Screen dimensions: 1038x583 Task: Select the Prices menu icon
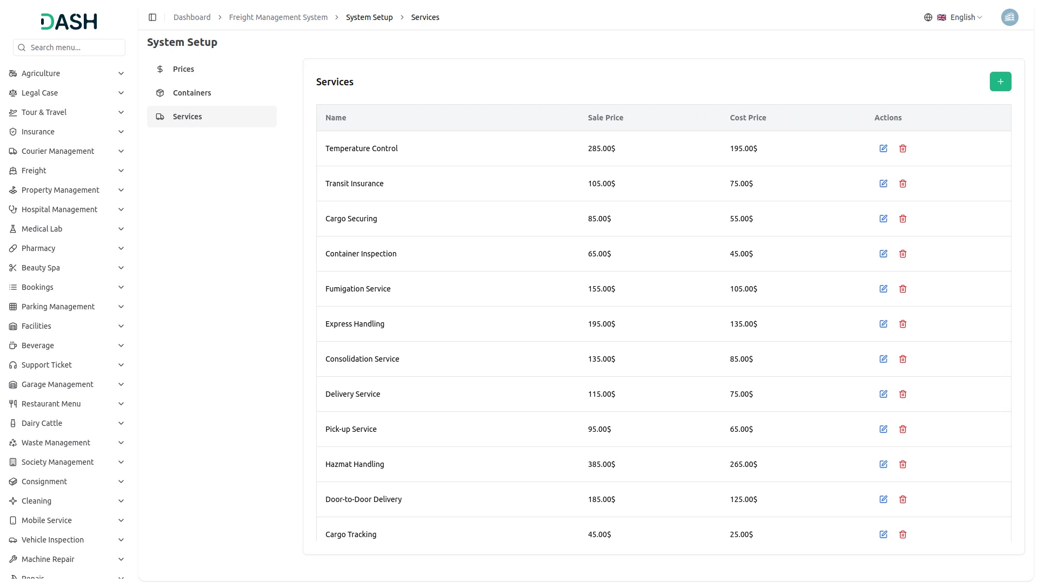point(160,69)
